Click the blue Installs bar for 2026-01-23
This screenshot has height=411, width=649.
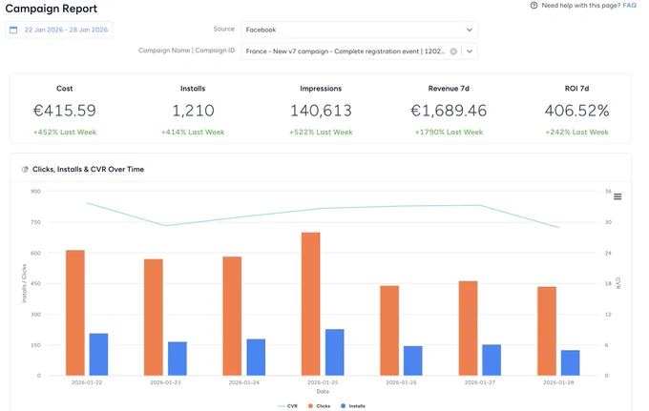(178, 359)
